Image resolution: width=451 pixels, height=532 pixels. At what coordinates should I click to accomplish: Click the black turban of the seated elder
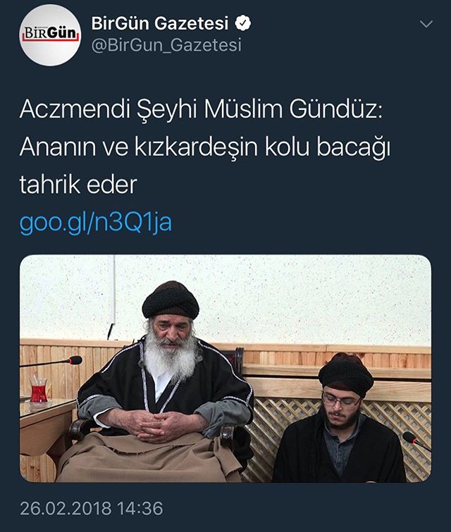[171, 300]
